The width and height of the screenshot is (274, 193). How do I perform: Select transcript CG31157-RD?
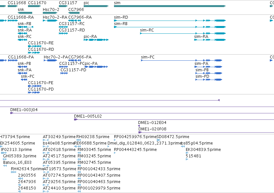click(63, 33)
